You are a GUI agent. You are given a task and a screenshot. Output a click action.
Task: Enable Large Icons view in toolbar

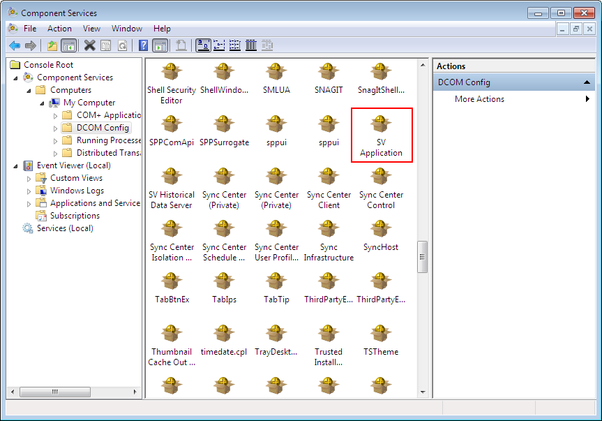tap(203, 45)
